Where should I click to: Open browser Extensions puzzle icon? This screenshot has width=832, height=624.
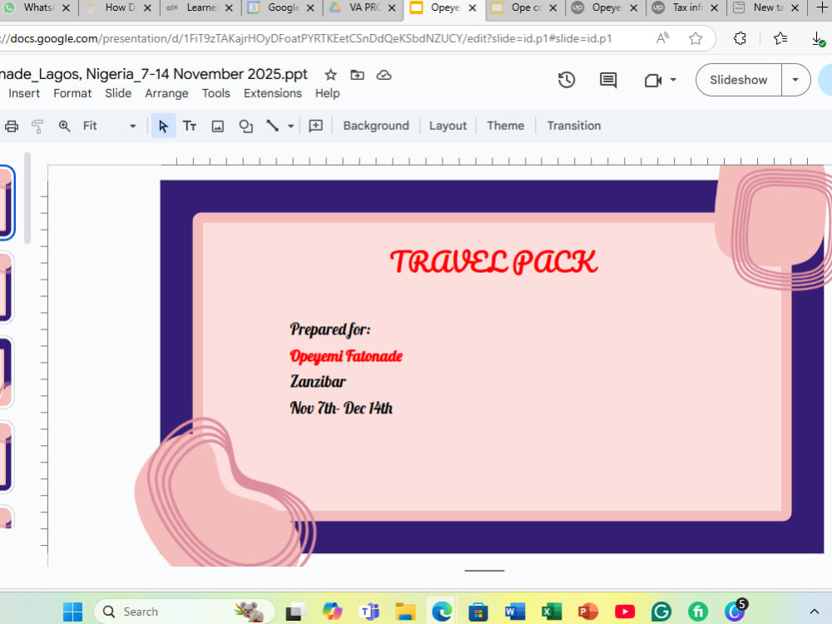point(740,38)
